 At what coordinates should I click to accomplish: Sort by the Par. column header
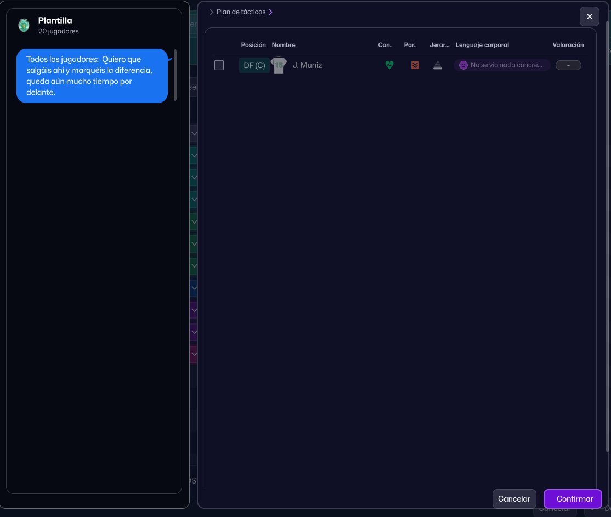[x=410, y=45]
